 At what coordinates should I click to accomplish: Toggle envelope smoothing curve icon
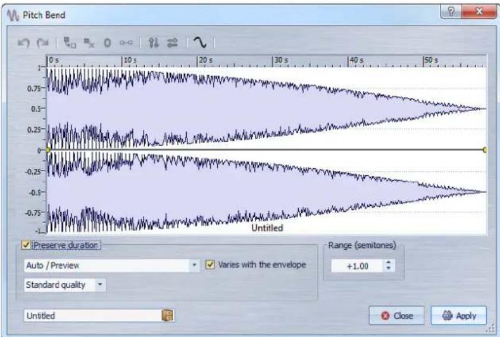coord(200,42)
